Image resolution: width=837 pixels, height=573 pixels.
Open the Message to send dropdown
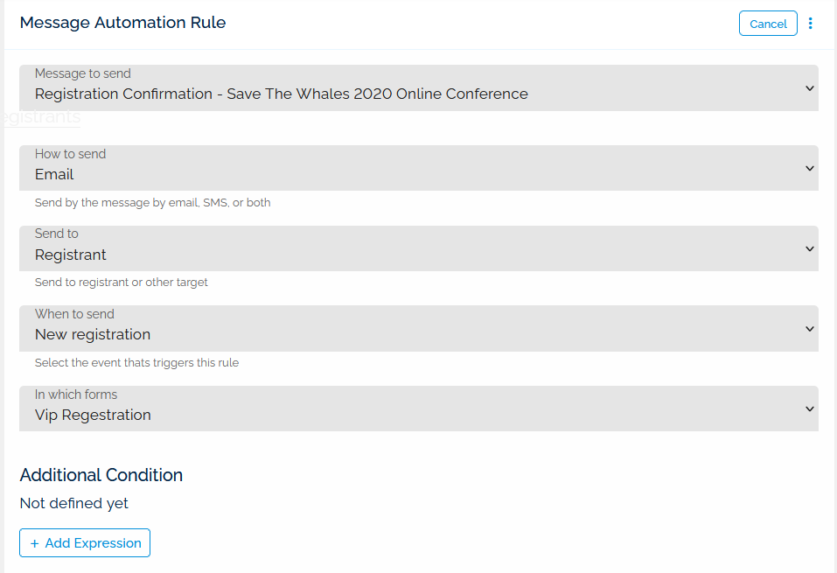click(x=418, y=87)
